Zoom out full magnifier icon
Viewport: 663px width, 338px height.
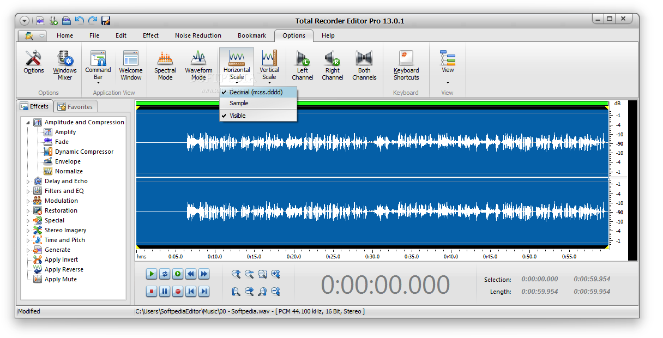249,292
